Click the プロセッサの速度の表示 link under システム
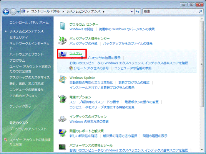Image resolution: width=206 pixels, height=154 pixels. (x=95, y=58)
